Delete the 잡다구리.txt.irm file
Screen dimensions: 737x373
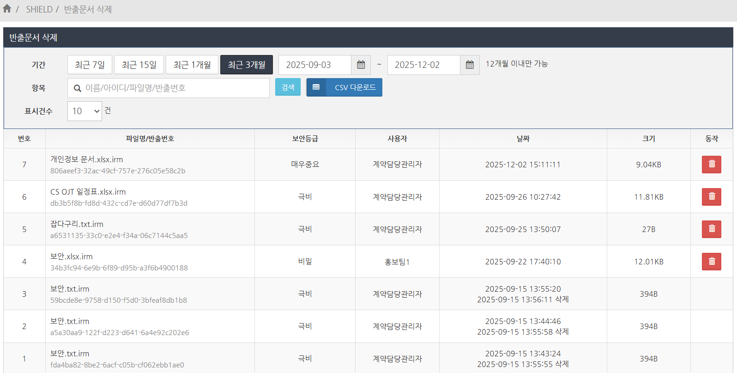point(711,229)
